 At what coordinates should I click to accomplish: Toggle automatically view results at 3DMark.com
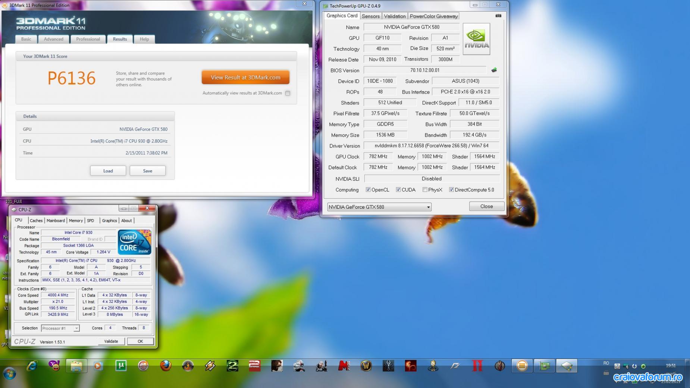[288, 93]
